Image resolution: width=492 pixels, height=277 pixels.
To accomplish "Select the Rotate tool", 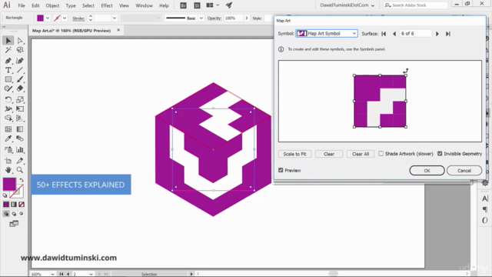I will click(x=8, y=99).
